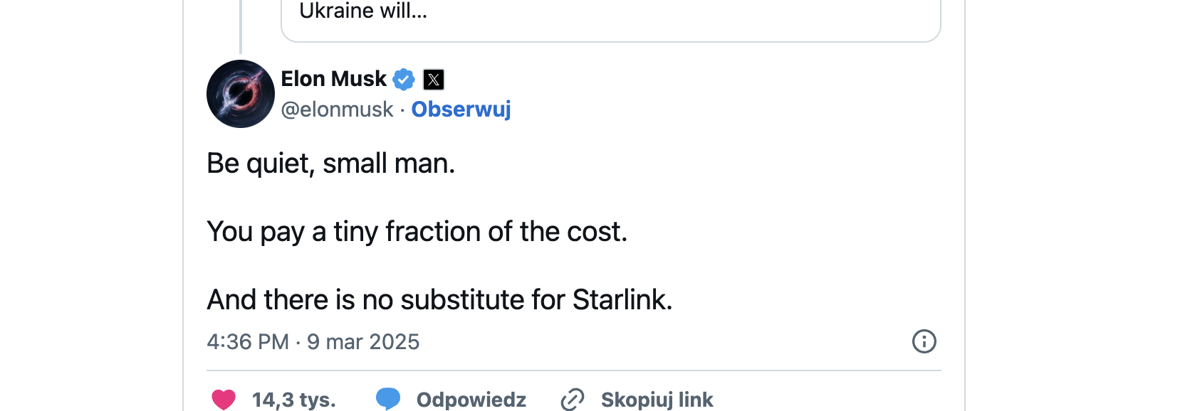Viewport: 1185px width, 411px height.
Task: Click the 4:36 PM time text
Action: [247, 342]
